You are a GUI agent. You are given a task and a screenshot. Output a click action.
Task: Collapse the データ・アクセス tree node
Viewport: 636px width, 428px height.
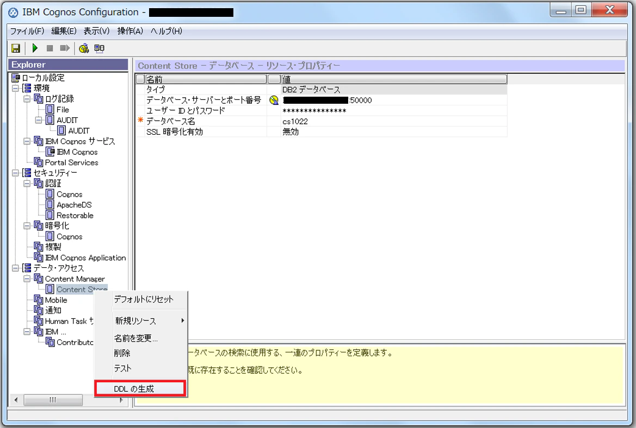(x=15, y=268)
